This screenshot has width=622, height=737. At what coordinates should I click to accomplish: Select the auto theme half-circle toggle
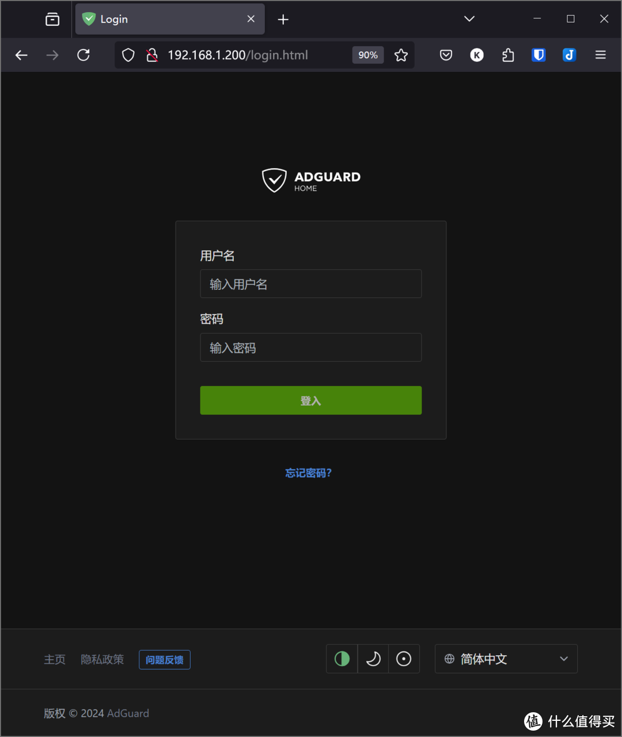(342, 659)
